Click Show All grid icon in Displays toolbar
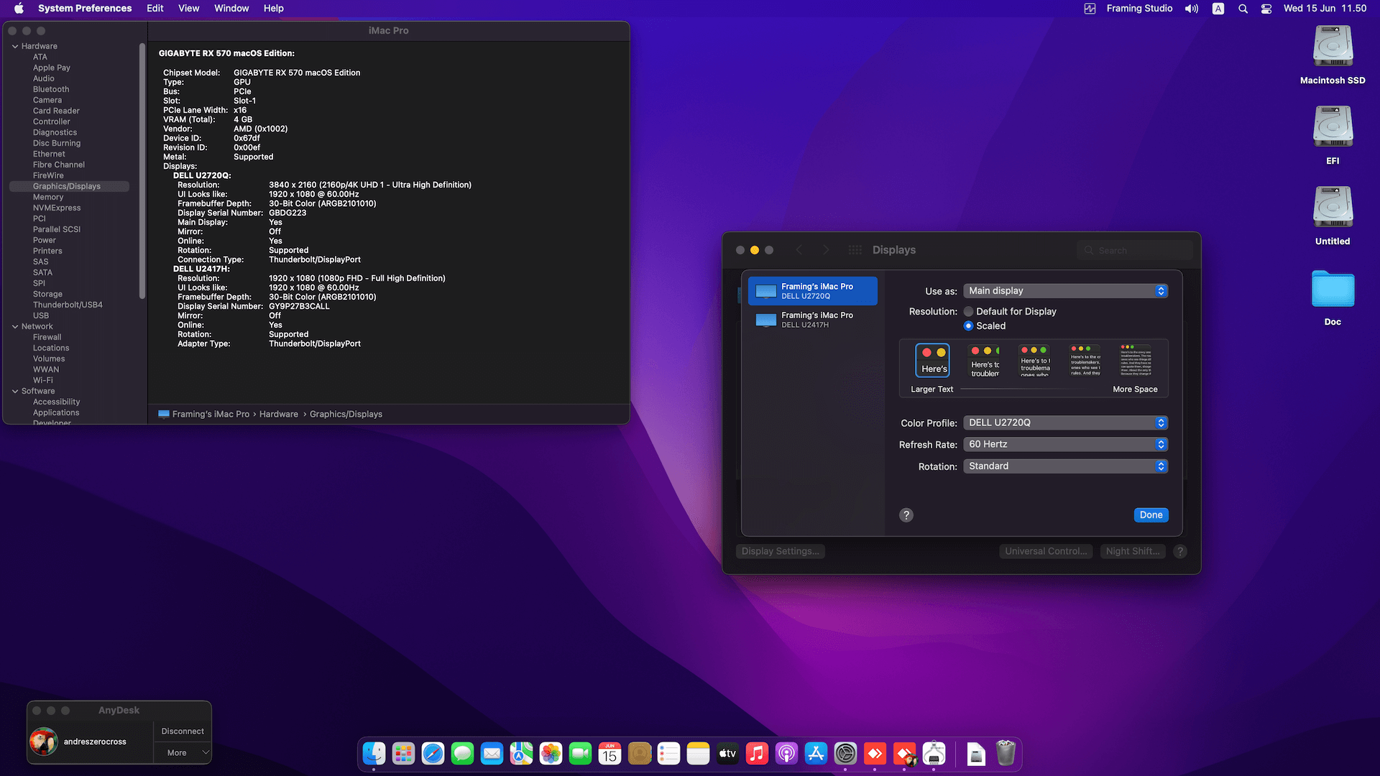Image resolution: width=1380 pixels, height=776 pixels. pyautogui.click(x=855, y=250)
